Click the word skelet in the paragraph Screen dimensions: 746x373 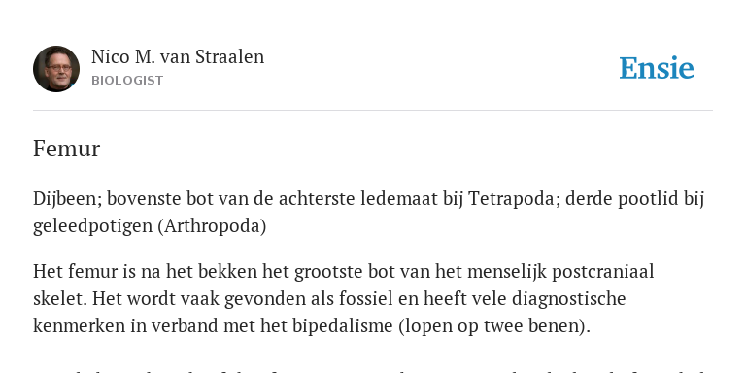(59, 299)
